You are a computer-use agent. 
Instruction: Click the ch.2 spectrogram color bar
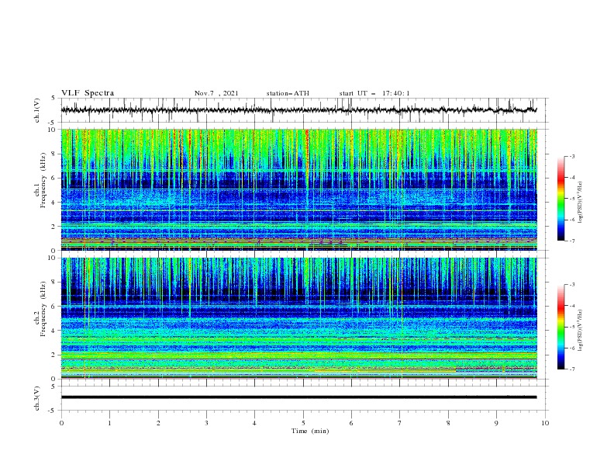(561, 327)
